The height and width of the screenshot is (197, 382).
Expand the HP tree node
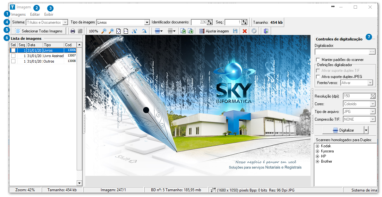318,157
